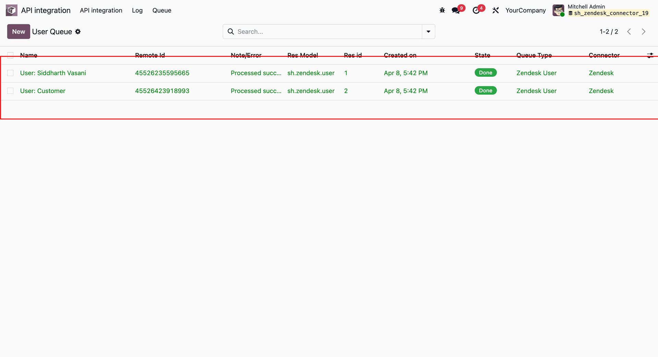The image size is (658, 357).
Task: Go to previous page arrow
Action: pos(629,32)
